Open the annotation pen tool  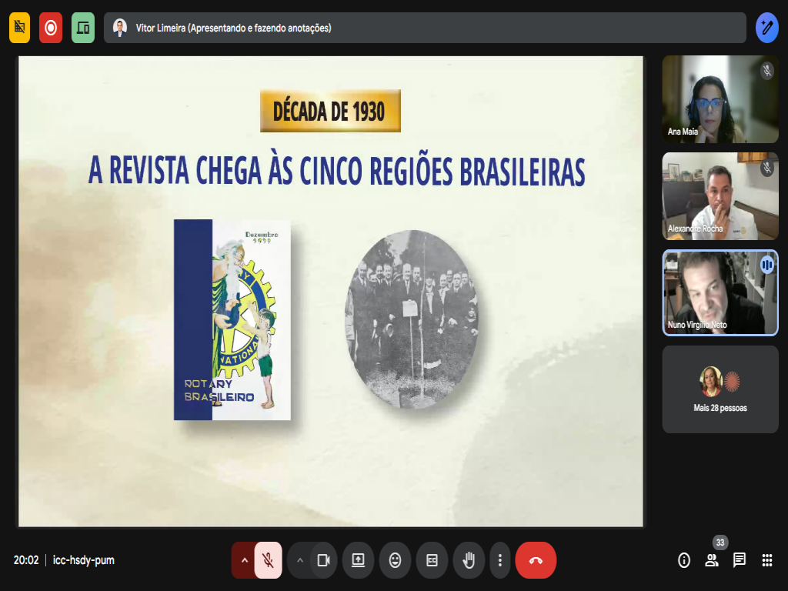(766, 28)
